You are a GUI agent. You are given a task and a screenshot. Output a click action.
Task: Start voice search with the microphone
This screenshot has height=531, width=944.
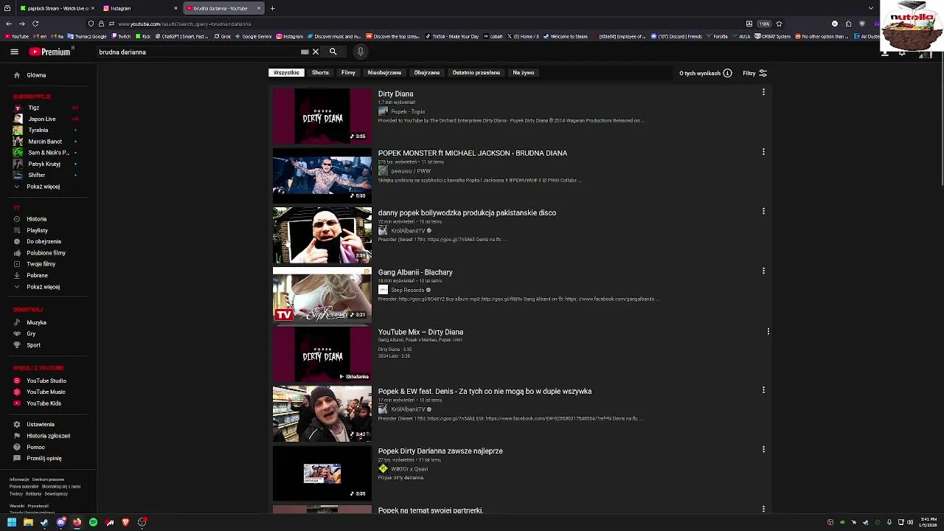(360, 52)
